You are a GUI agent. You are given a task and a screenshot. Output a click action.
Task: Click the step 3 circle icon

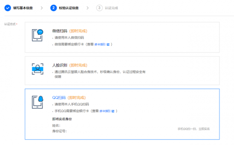(x=99, y=8)
